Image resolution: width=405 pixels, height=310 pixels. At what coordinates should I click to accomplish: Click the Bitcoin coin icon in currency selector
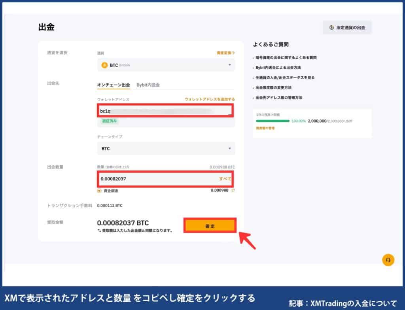coord(104,65)
